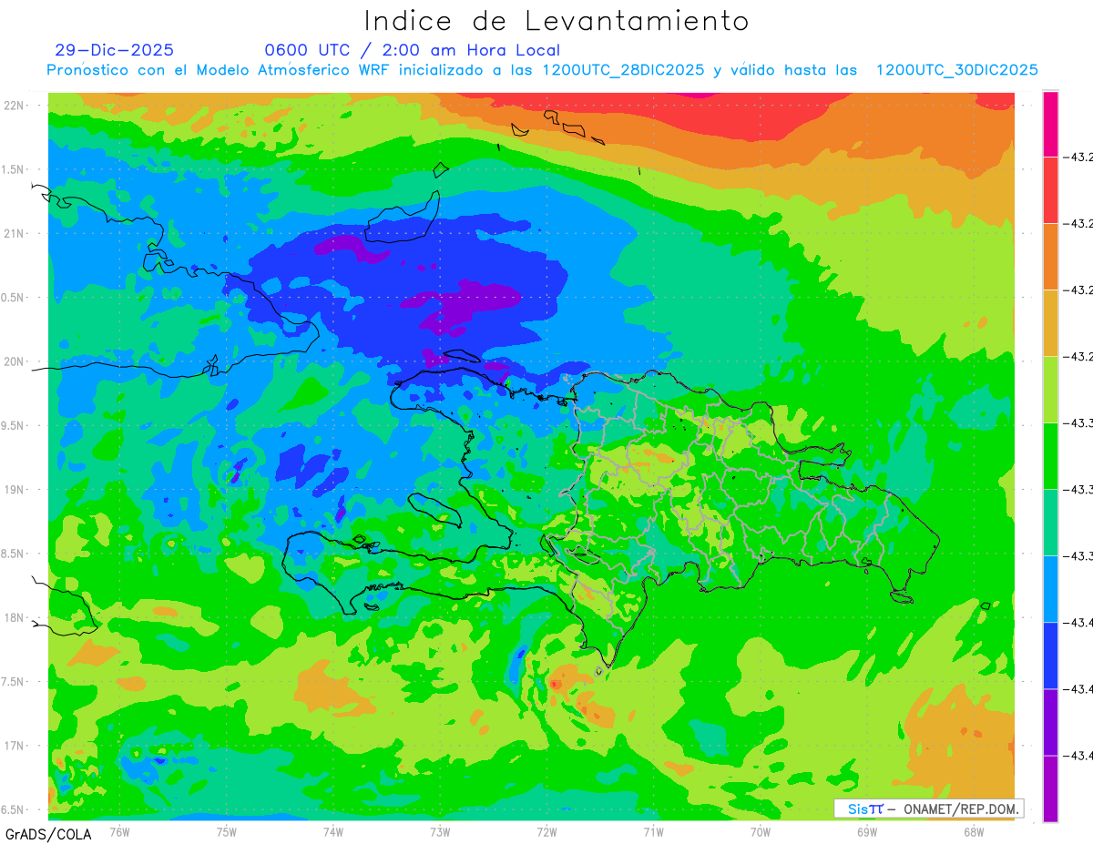The width and height of the screenshot is (1093, 844).
Task: Click the '68W' longitude axis label
Action: coord(974,831)
